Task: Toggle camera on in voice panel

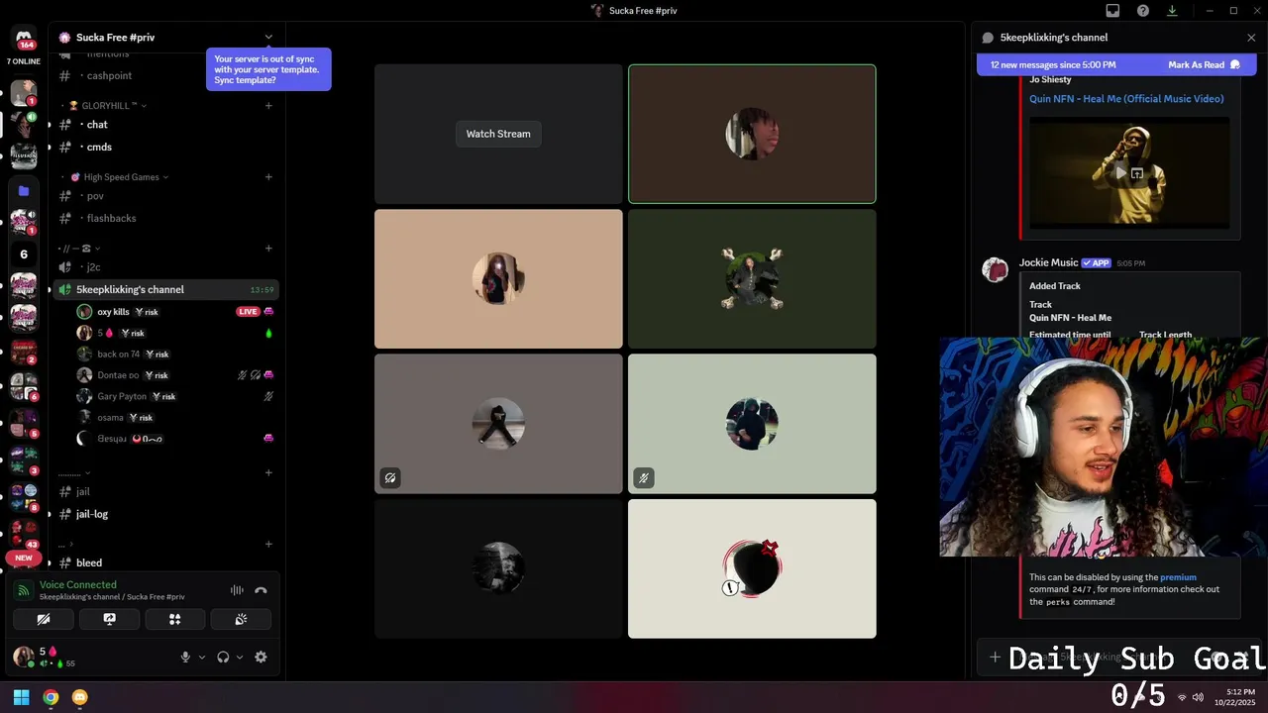Action: [44, 619]
